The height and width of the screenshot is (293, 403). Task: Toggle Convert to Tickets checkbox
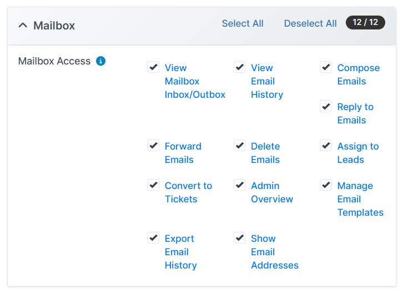pos(153,185)
